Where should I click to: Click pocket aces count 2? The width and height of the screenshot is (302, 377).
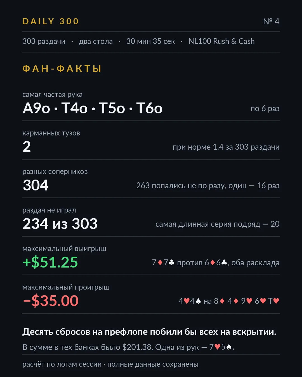[x=27, y=147]
